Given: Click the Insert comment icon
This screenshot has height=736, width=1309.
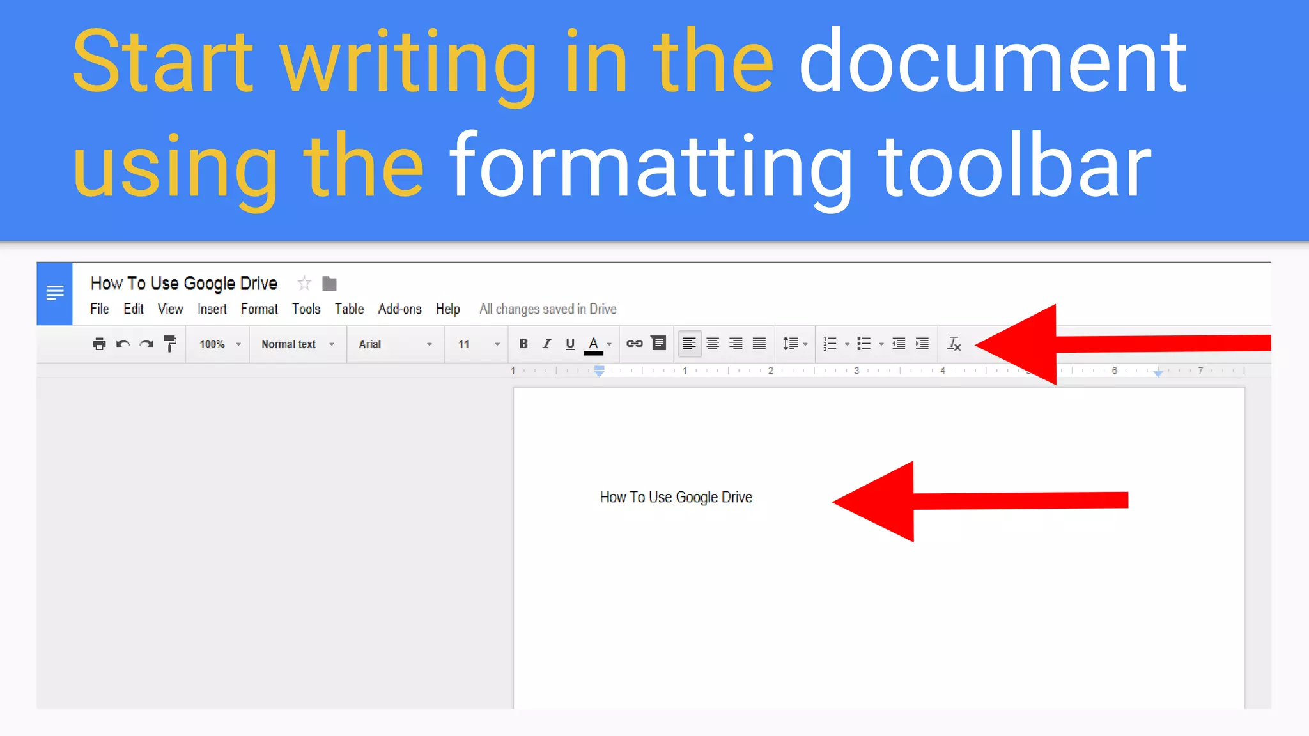Looking at the screenshot, I should coord(658,343).
